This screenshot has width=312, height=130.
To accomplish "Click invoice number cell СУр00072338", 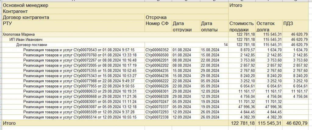I will [x=157, y=117].
